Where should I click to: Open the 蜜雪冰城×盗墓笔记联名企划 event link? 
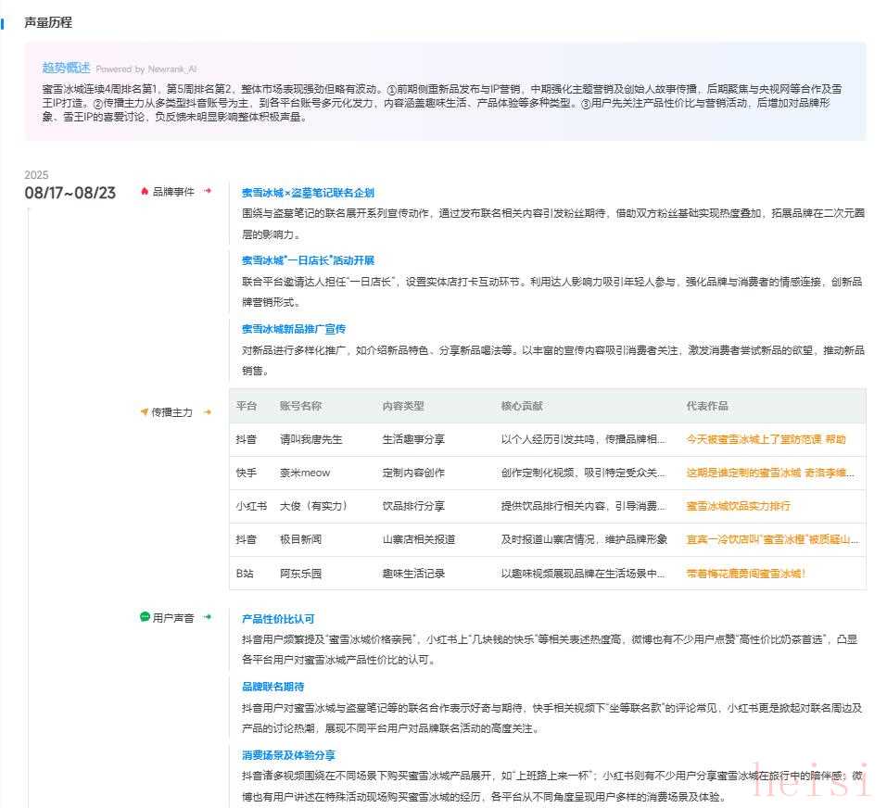point(308,193)
